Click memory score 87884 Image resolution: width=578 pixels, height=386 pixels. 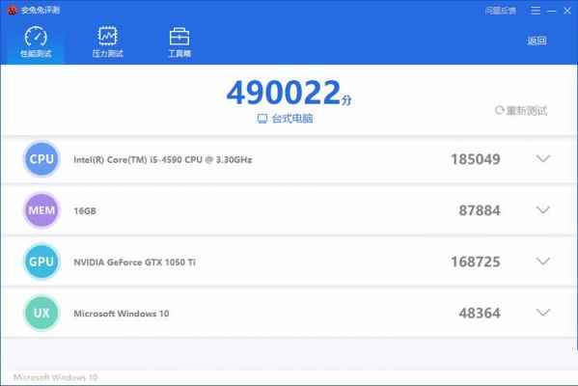480,210
